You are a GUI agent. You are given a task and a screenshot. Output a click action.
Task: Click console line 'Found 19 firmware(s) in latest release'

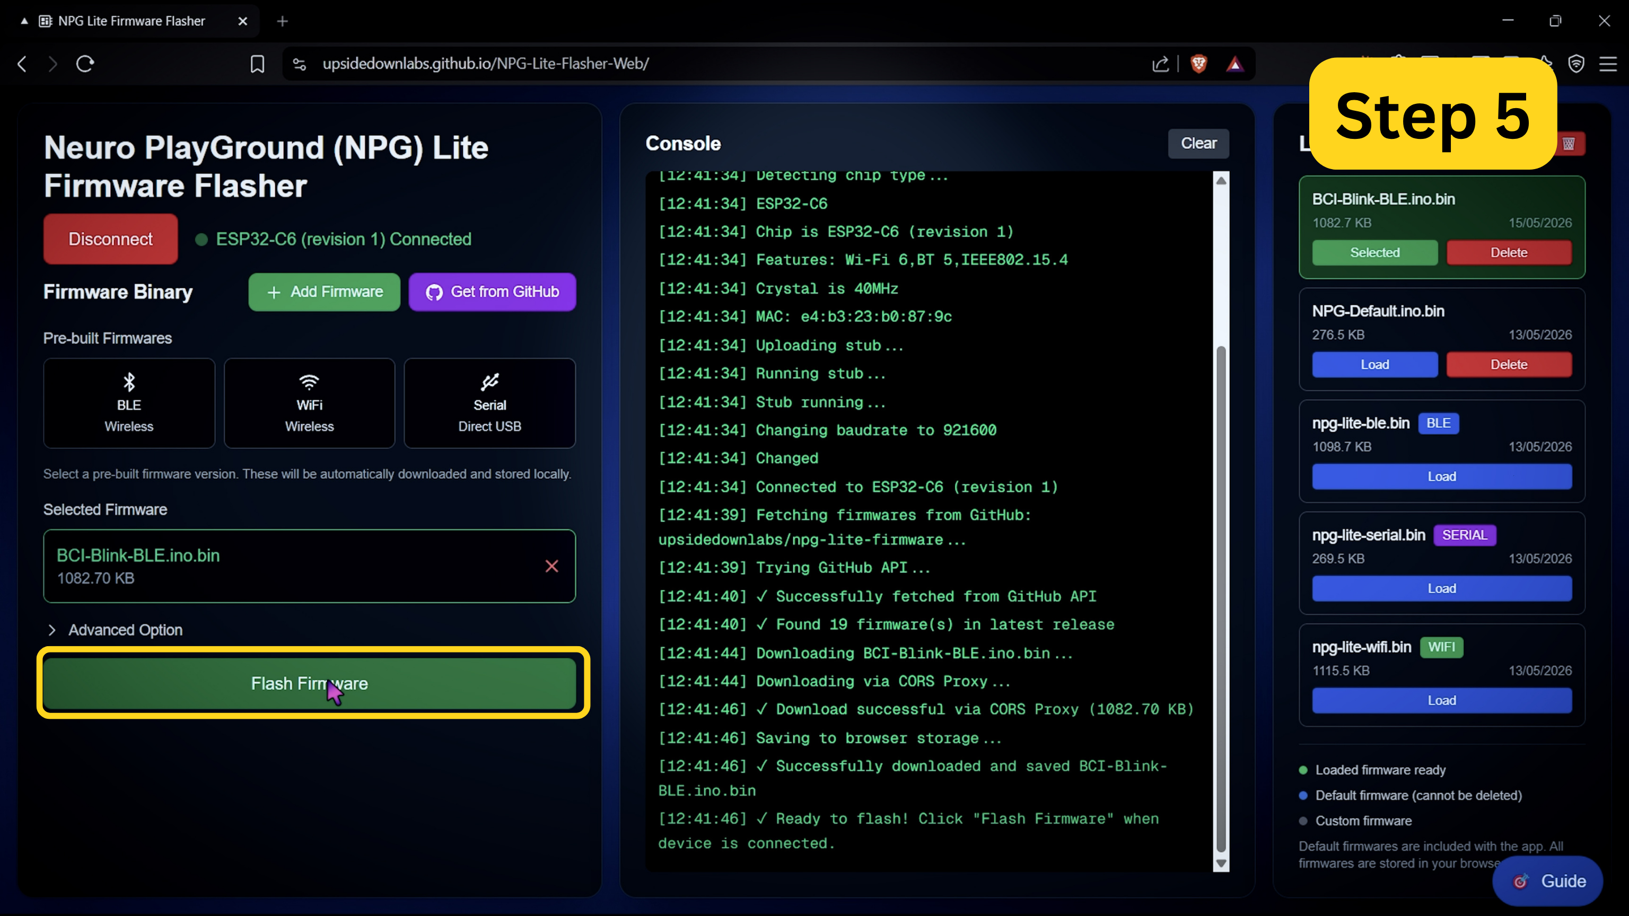886,624
